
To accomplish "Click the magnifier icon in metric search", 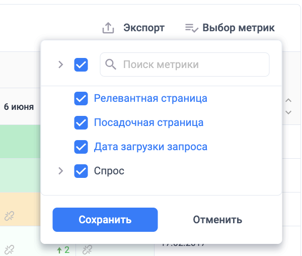I will click(x=111, y=65).
